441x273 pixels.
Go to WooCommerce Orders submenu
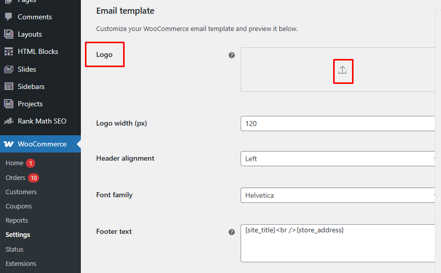point(15,177)
